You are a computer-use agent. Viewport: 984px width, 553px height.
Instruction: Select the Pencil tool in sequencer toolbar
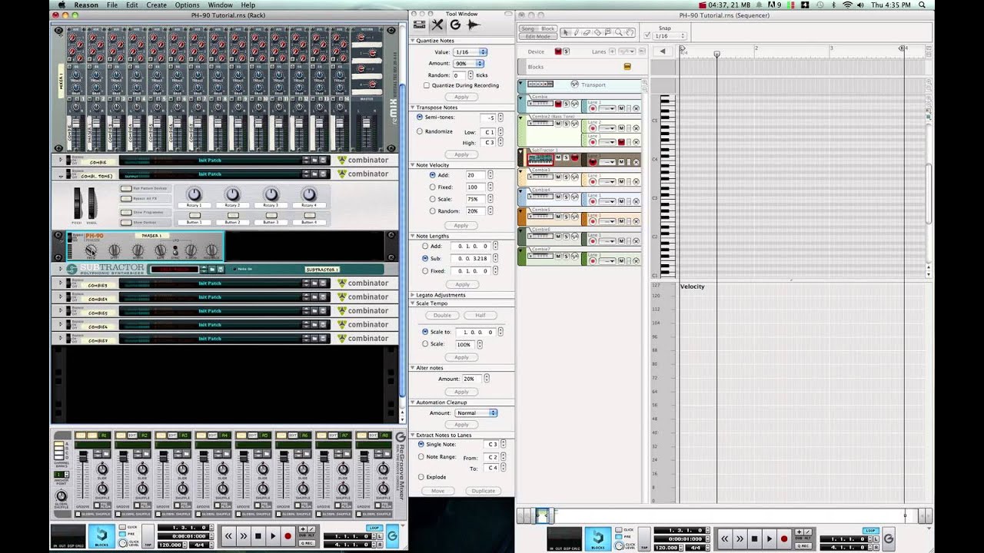point(576,32)
